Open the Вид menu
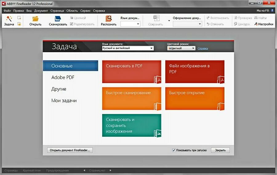The image size is (277, 175). 29,10
